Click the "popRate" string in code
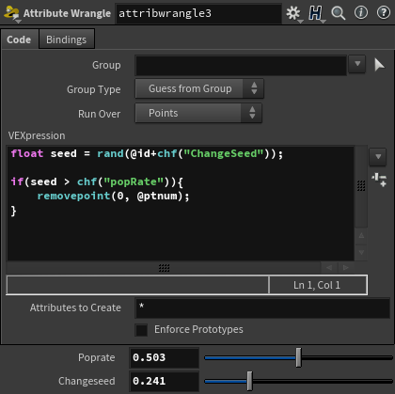 point(134,181)
